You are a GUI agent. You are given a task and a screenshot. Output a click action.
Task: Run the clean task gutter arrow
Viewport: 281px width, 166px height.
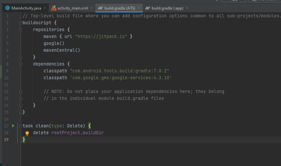pyautogui.click(x=13, y=126)
